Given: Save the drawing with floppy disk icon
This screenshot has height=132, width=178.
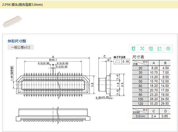Looking at the screenshot, I should pos(151,48).
